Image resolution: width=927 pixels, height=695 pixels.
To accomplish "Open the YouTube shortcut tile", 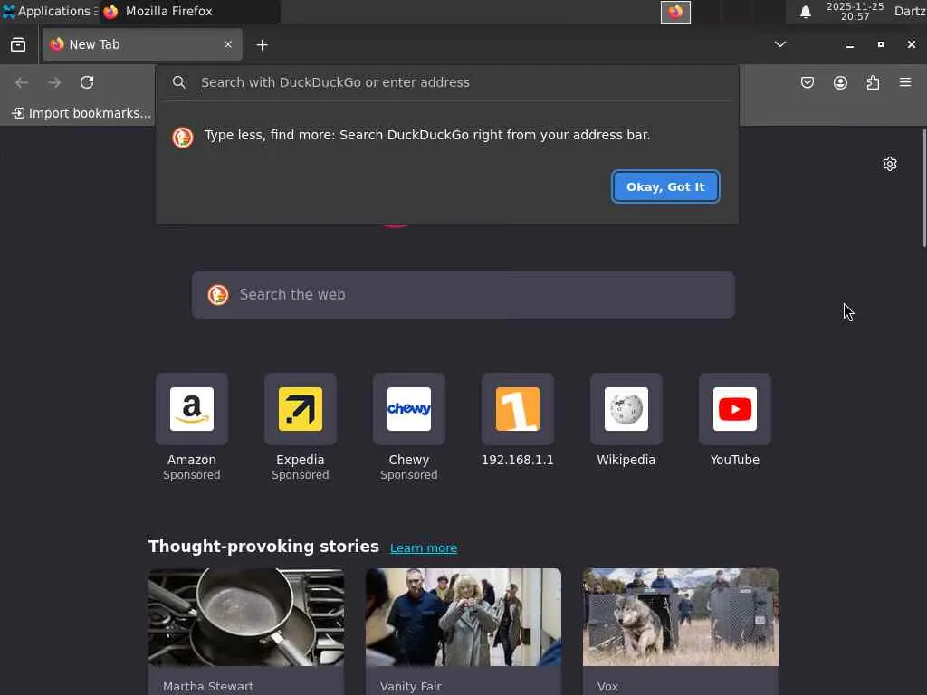I will tap(735, 409).
